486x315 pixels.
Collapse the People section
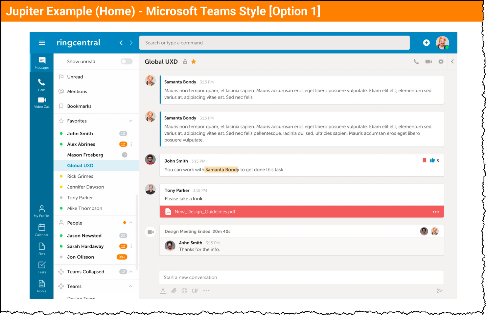click(x=131, y=223)
